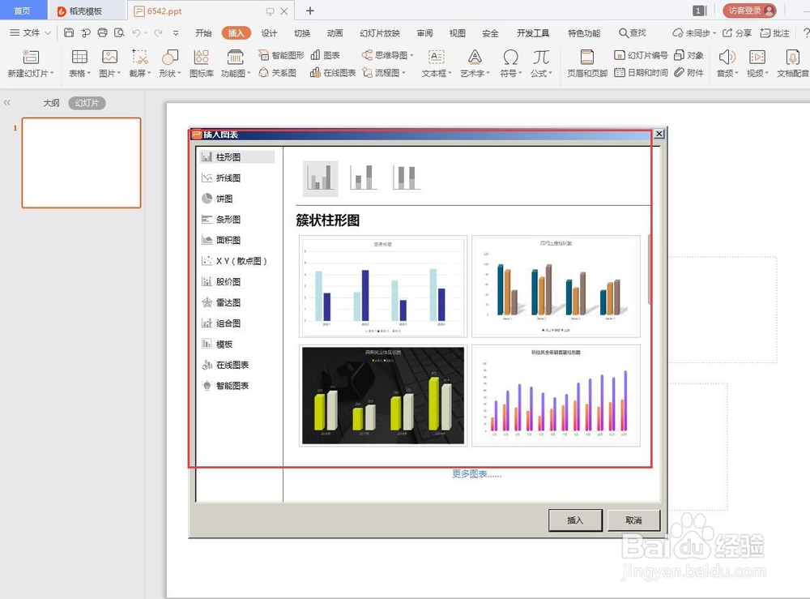Click the Share button
Image resolution: width=810 pixels, height=599 pixels.
(x=737, y=32)
